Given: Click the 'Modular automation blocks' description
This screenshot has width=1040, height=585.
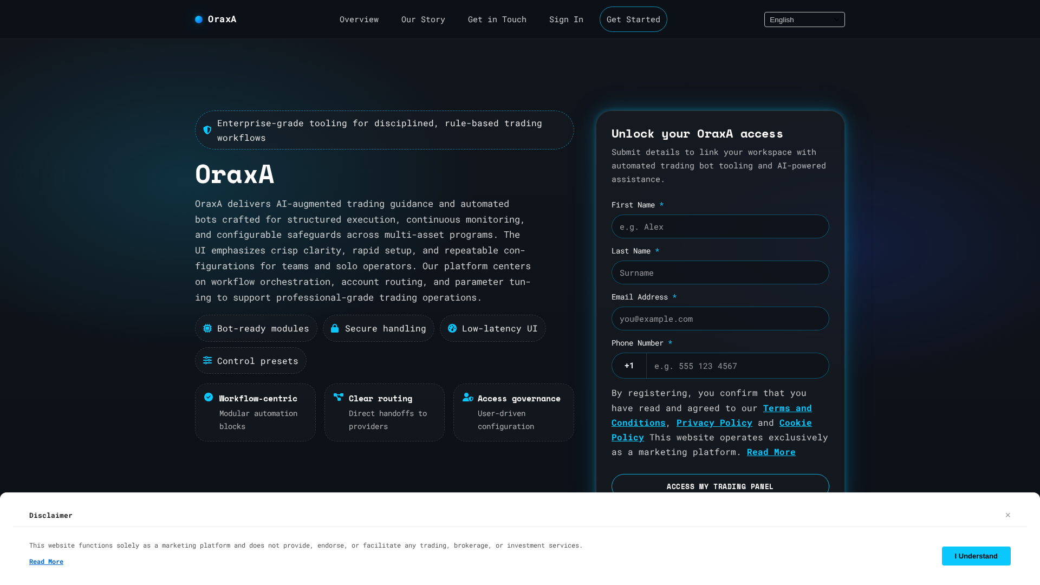Looking at the screenshot, I should pyautogui.click(x=258, y=420).
